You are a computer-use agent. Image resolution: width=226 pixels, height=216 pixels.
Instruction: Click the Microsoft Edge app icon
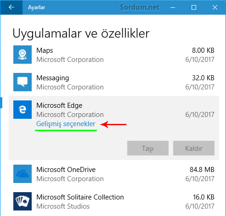pyautogui.click(x=23, y=110)
